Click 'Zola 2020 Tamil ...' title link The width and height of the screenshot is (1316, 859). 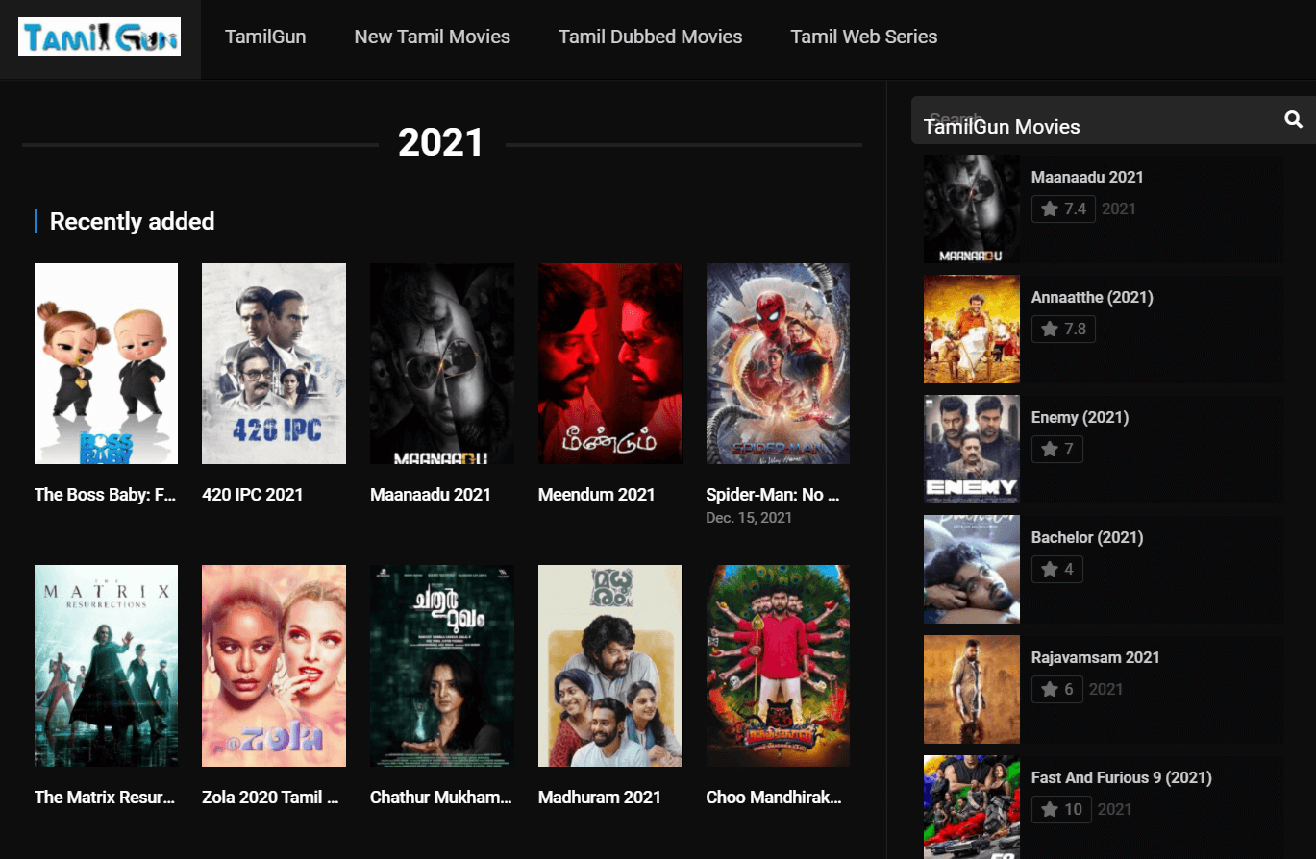[270, 798]
